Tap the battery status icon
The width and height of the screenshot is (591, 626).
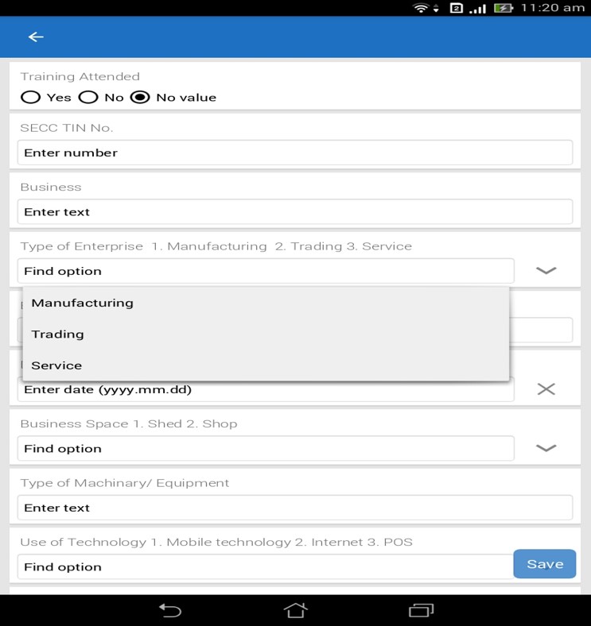tap(504, 8)
